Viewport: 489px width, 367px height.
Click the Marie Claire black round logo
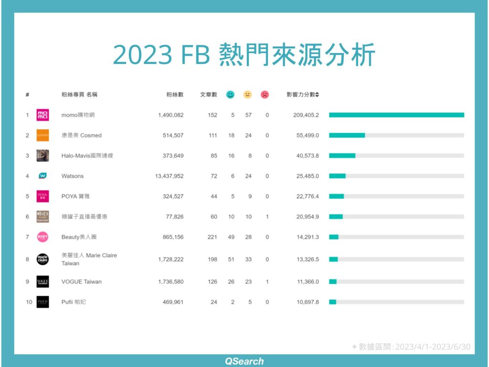coord(43,259)
